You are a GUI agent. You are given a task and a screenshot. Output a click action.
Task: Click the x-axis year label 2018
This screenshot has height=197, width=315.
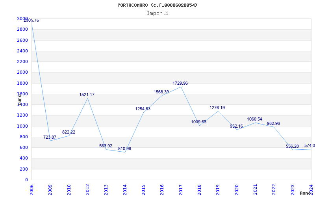(199, 190)
